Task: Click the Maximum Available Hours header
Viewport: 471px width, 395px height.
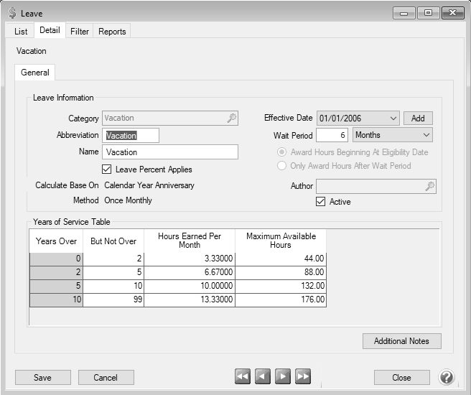Action: (x=281, y=241)
